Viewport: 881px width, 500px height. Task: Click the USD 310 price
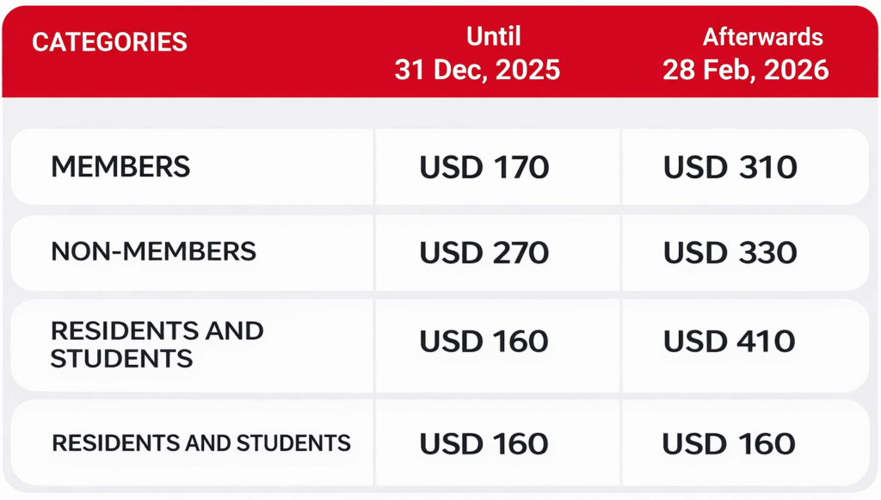(x=730, y=168)
